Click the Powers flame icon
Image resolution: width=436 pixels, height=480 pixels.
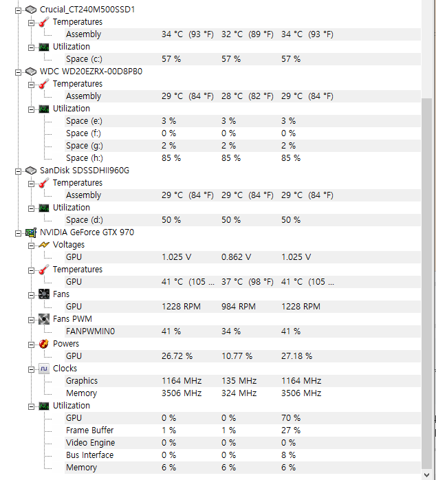point(44,344)
